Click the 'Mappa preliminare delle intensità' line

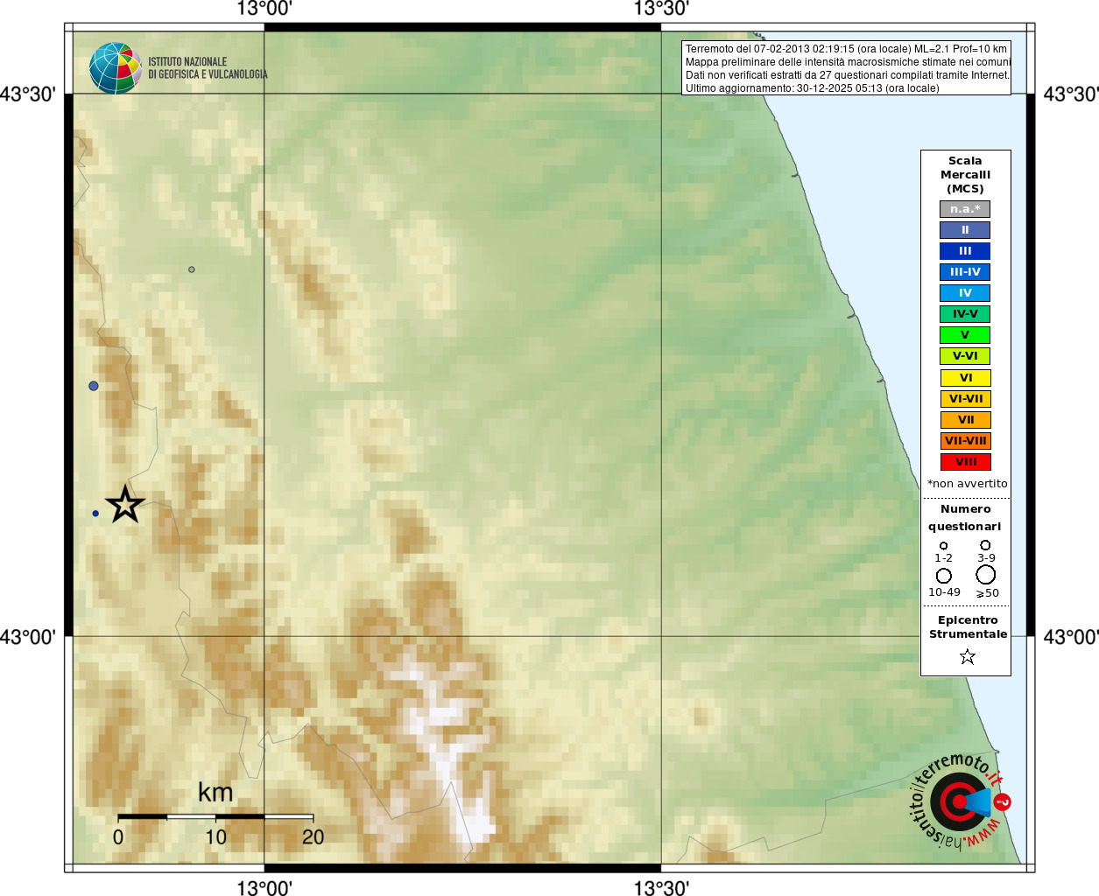[x=848, y=62]
